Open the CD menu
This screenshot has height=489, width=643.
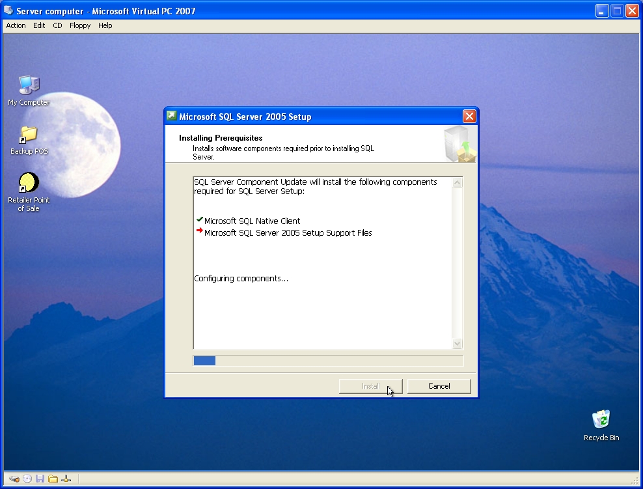click(x=57, y=25)
